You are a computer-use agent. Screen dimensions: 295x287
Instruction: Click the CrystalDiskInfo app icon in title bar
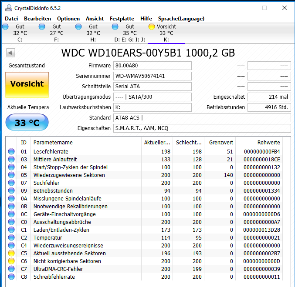tap(8, 8)
